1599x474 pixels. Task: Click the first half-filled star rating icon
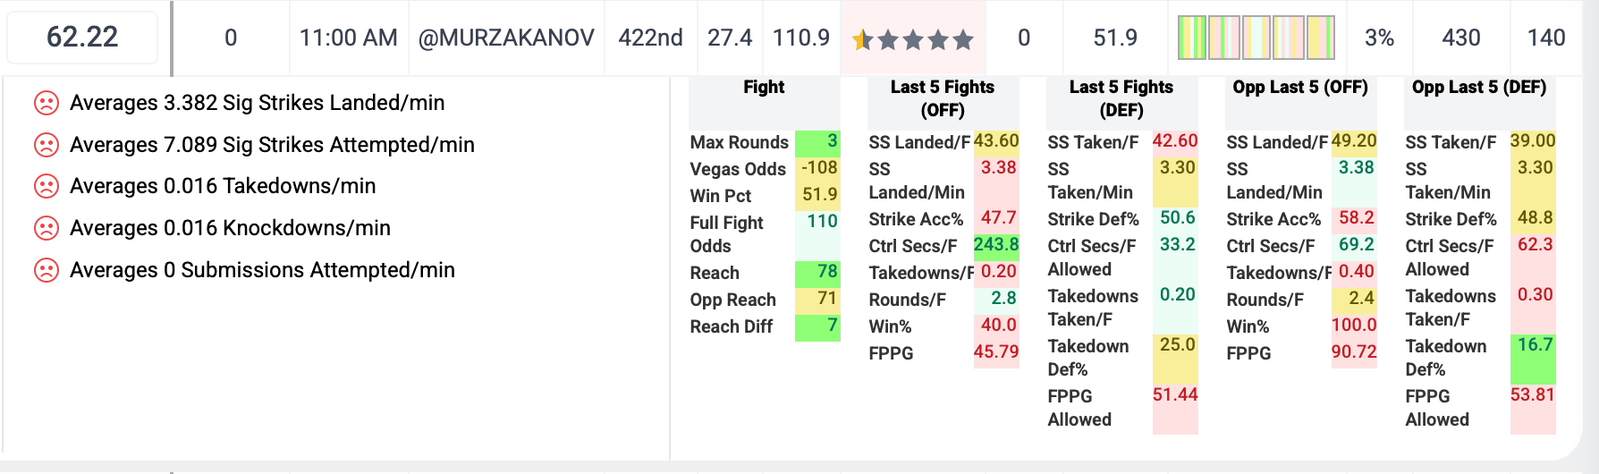(x=863, y=39)
